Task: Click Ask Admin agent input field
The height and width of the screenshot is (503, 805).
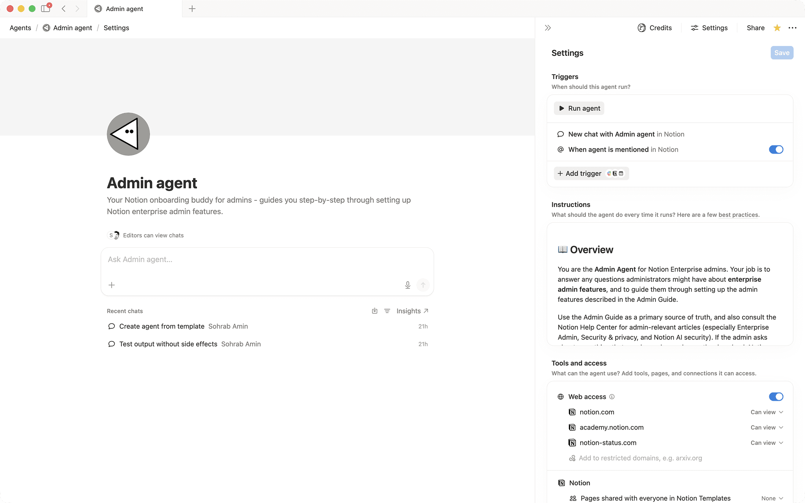Action: point(267,260)
